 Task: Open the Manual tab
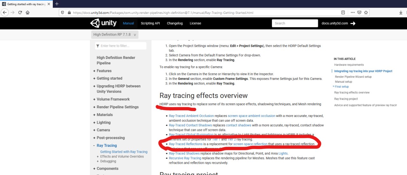click(x=128, y=23)
